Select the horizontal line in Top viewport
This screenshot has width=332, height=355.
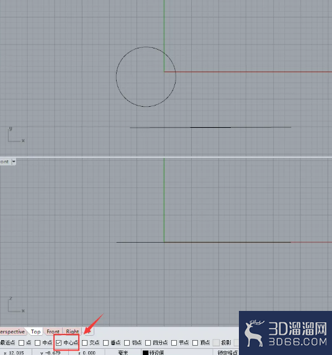pyautogui.click(x=210, y=127)
